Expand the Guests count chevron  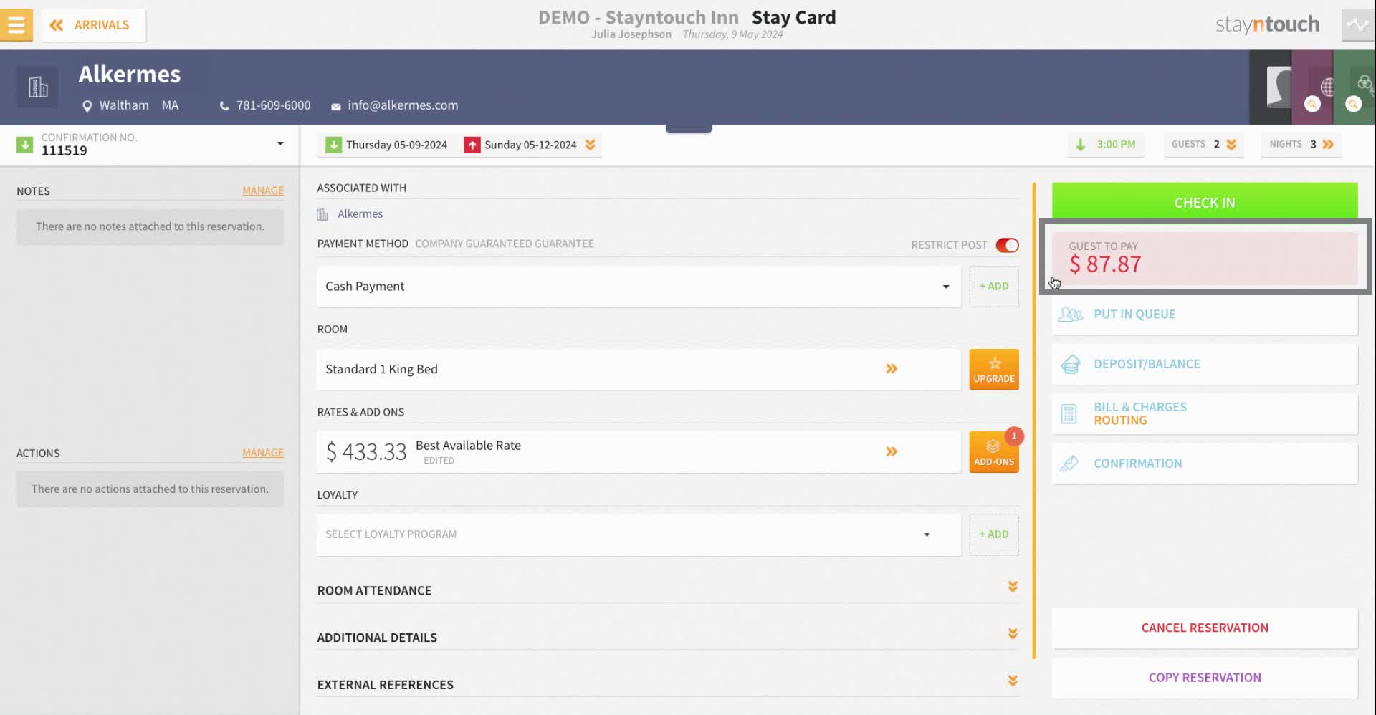click(x=1231, y=145)
